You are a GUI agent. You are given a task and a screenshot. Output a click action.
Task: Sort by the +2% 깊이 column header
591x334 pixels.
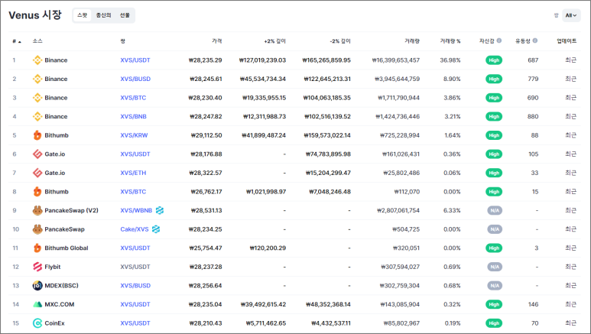pyautogui.click(x=274, y=41)
